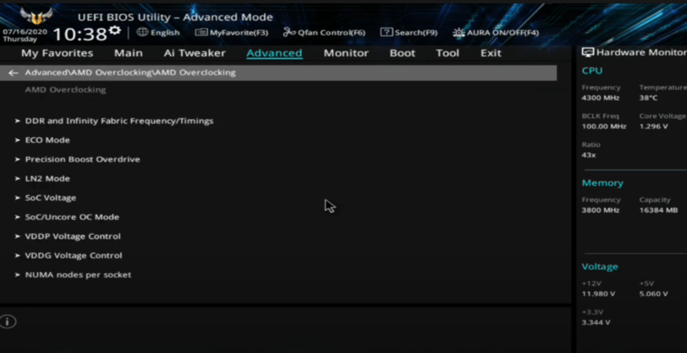Click +12V reading 11.980 V

[598, 294]
